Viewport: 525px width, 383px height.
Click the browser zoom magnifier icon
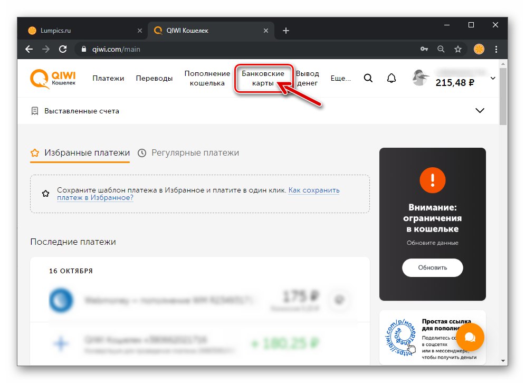[x=441, y=49]
